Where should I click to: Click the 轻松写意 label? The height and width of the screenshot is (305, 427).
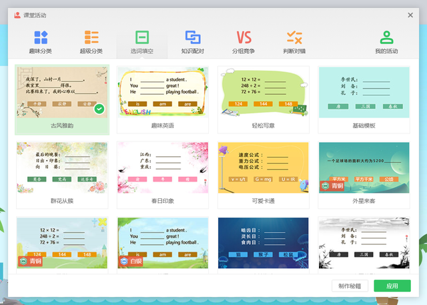(264, 126)
